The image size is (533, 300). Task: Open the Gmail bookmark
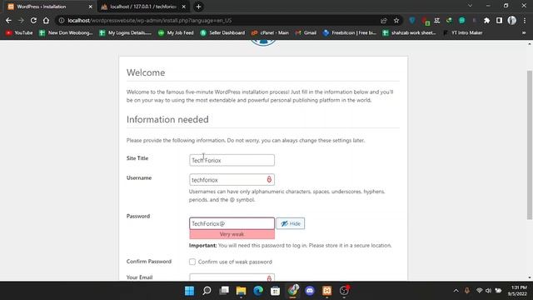[306, 32]
